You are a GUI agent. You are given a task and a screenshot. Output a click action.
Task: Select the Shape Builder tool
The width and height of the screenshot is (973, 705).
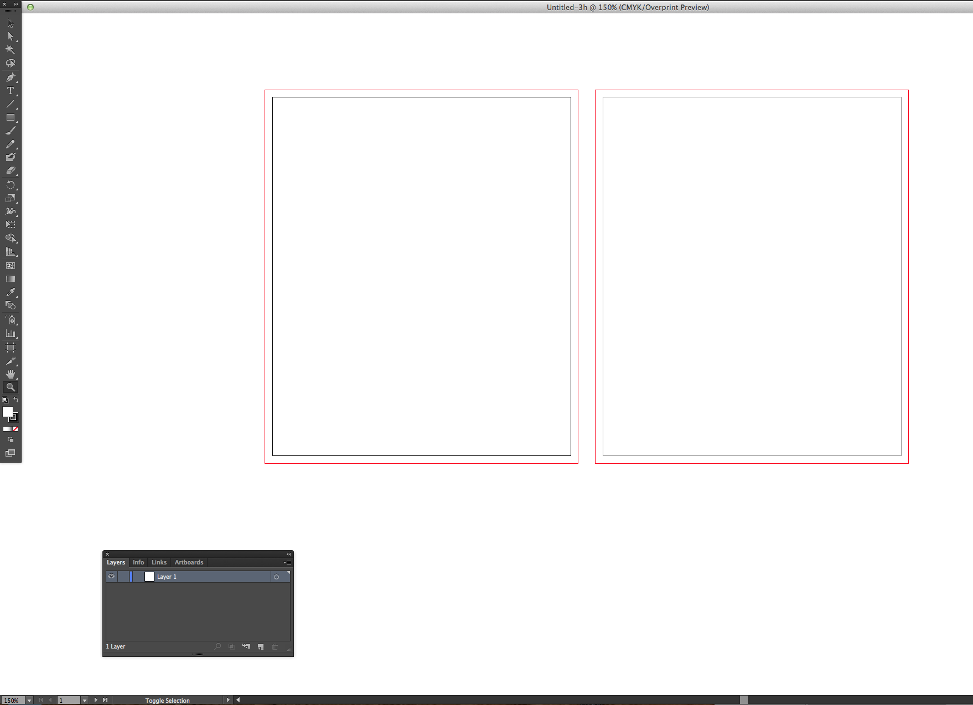(x=11, y=238)
